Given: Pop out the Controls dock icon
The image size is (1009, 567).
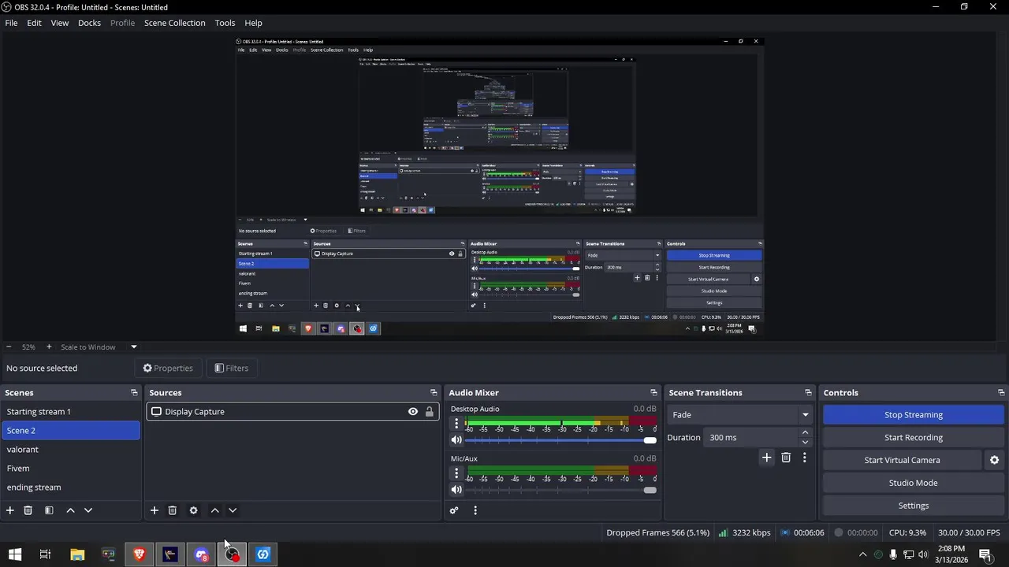Looking at the screenshot, I should (1001, 392).
